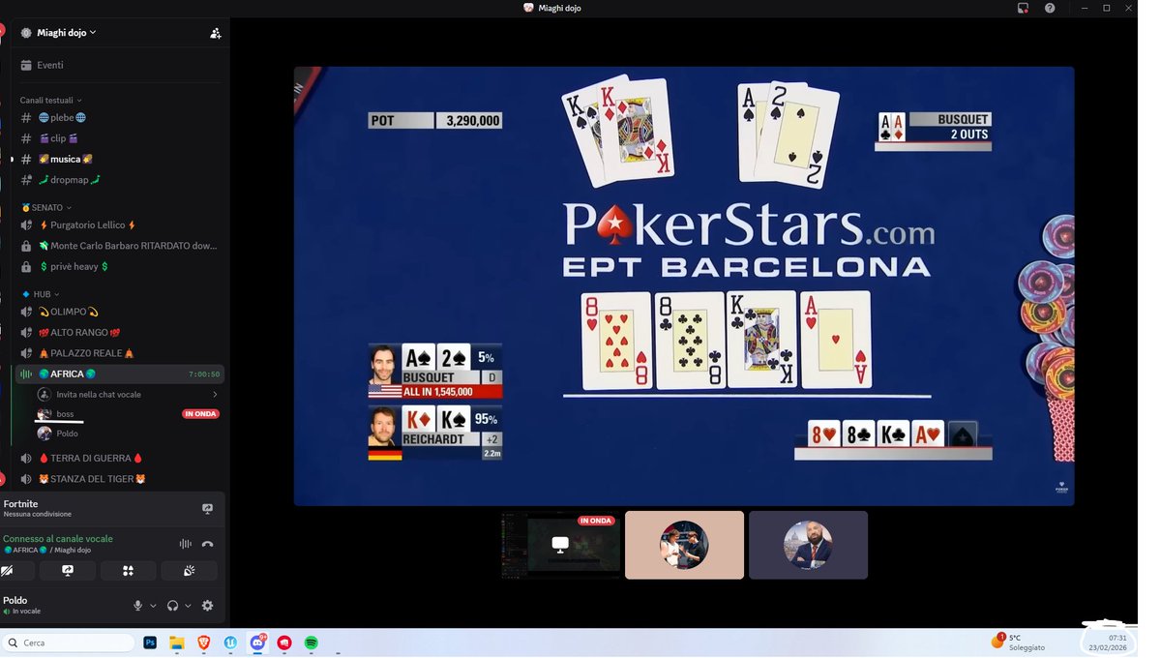Join the Purgatorio Lellico voice channel
Screen dimensions: 1161x658
tap(123, 225)
